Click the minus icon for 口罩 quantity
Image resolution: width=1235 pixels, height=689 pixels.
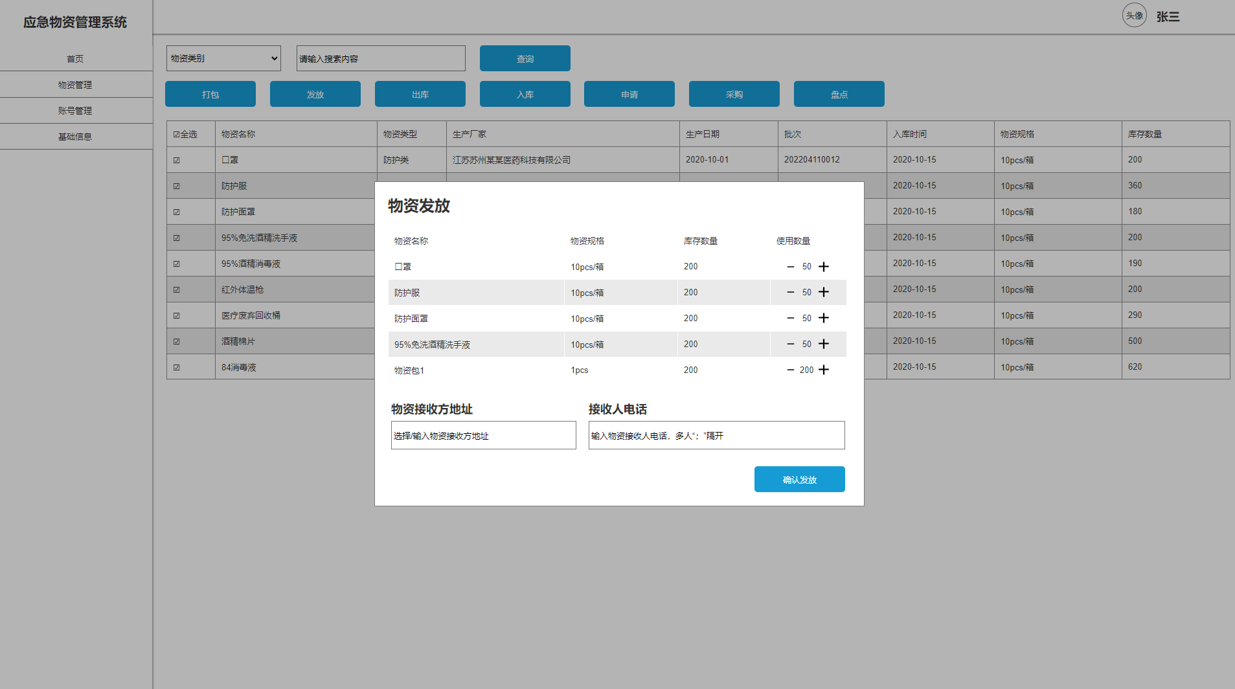[x=791, y=267]
